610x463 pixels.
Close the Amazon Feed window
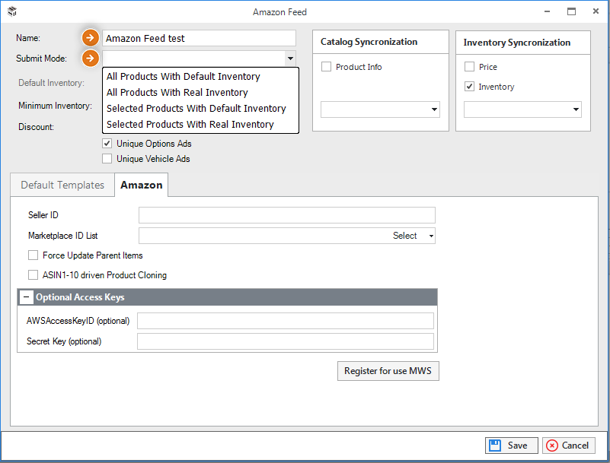[x=596, y=11]
